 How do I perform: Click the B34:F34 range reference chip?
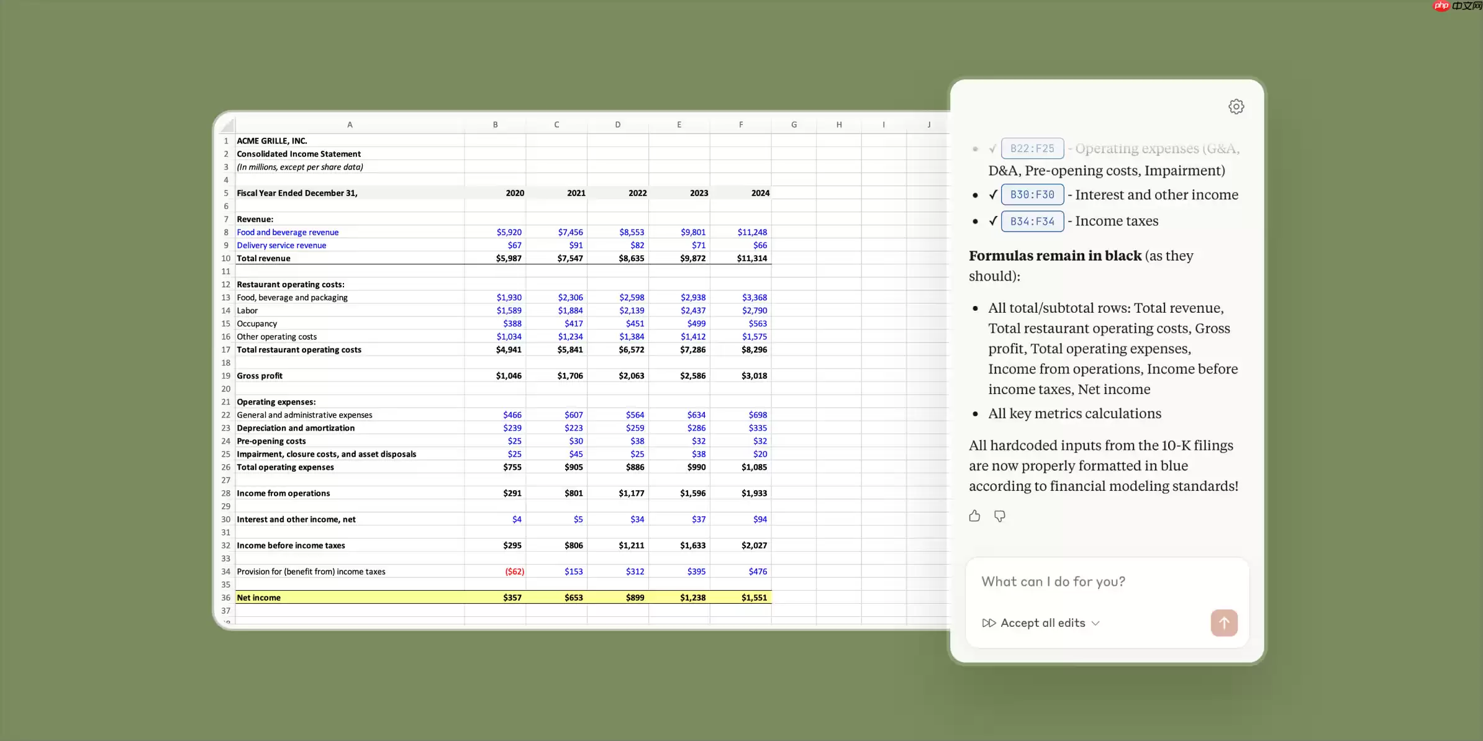1032,221
